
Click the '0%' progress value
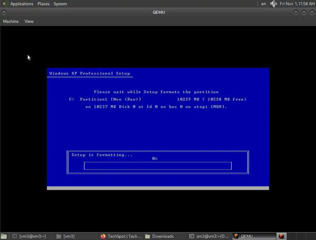point(155,159)
